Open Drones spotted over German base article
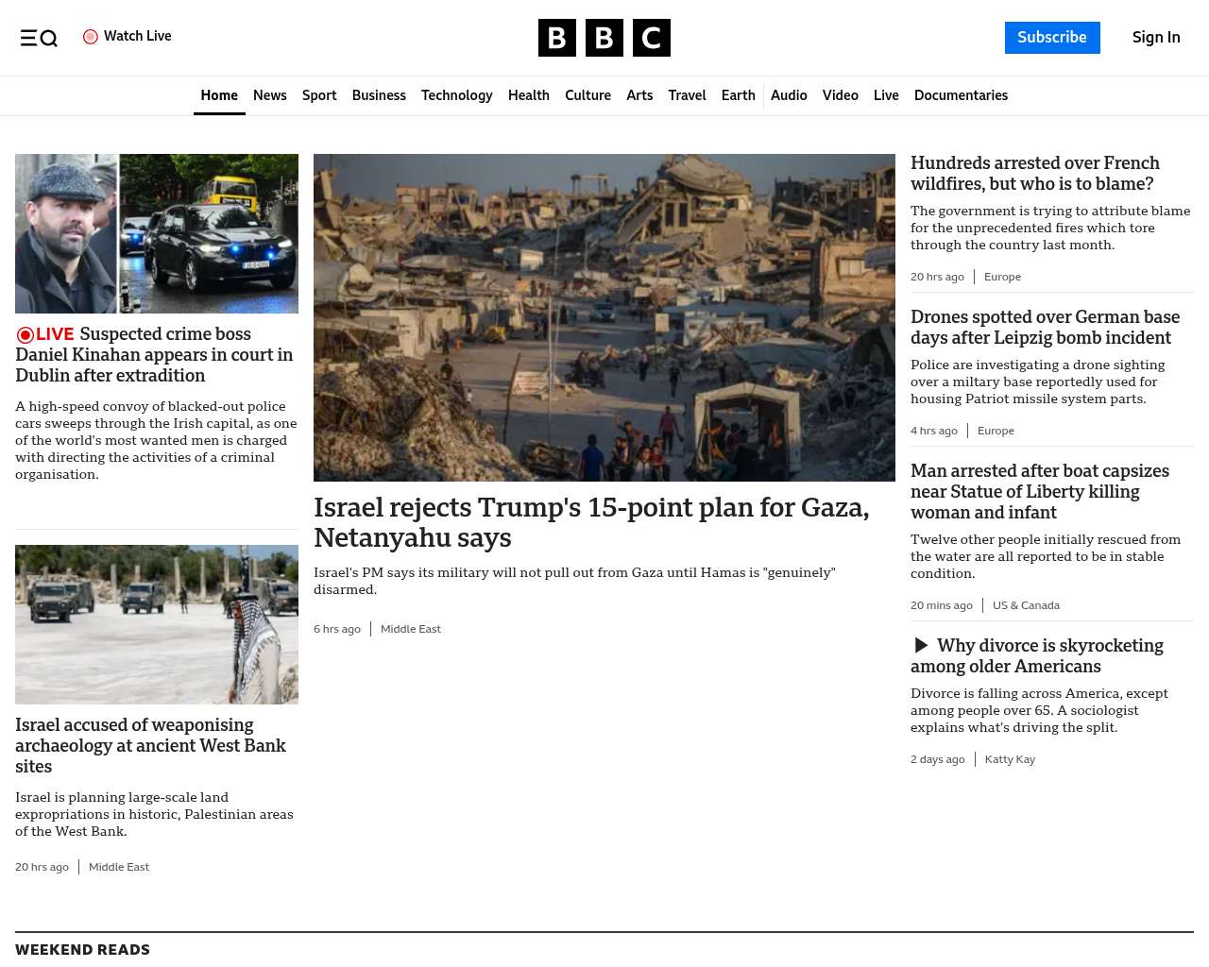Image resolution: width=1209 pixels, height=967 pixels. coord(1045,328)
